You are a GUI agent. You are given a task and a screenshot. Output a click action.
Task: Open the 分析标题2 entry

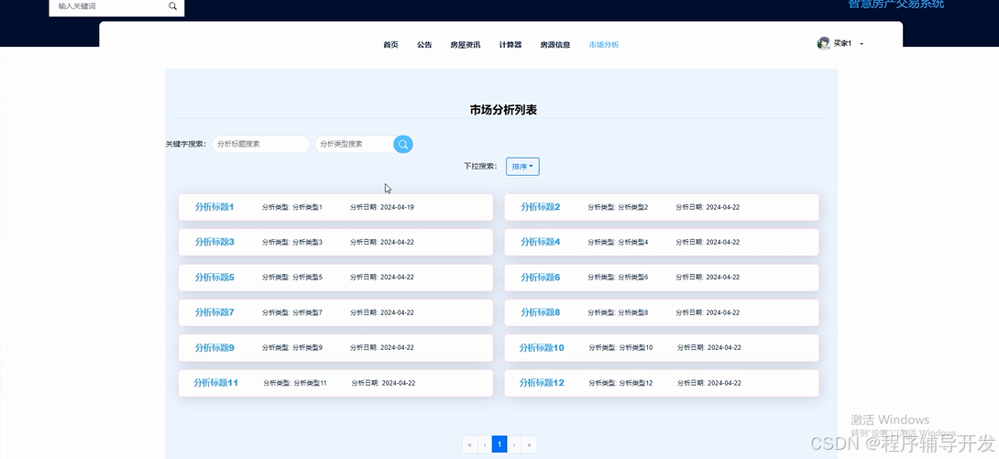pos(540,207)
